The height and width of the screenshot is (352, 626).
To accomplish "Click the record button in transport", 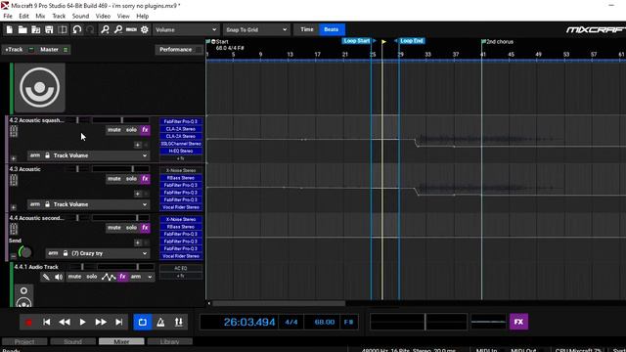I will click(28, 322).
